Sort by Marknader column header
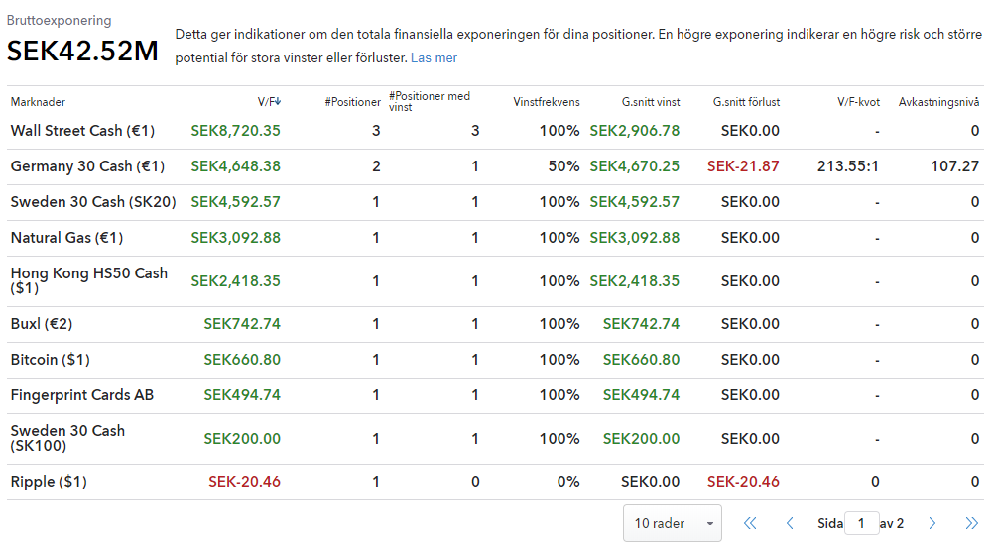Viewport: 994px width, 543px height. (x=38, y=102)
